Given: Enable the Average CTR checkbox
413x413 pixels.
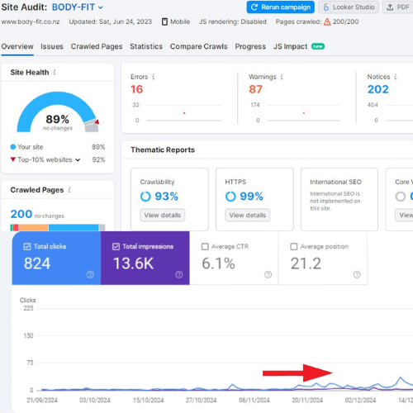Looking at the screenshot, I should (205, 246).
